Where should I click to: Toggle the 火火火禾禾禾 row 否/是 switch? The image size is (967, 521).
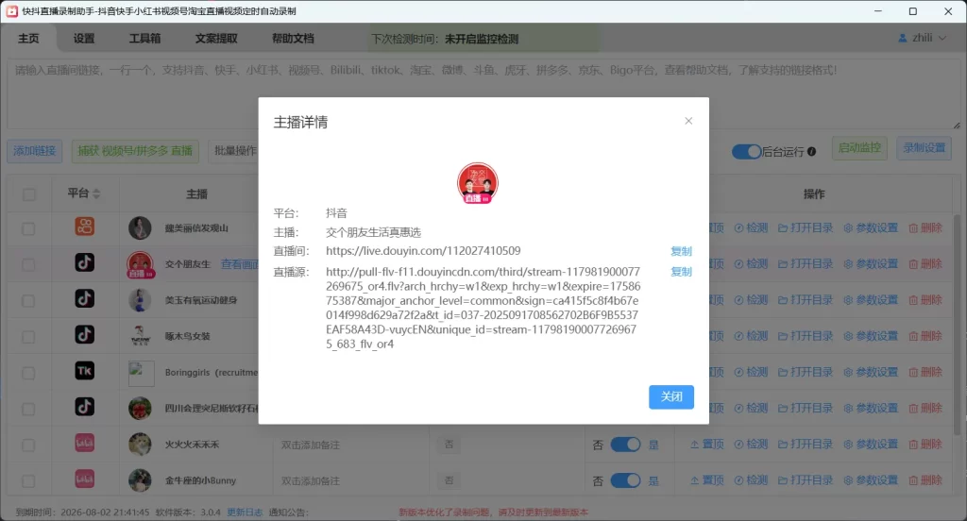(625, 445)
